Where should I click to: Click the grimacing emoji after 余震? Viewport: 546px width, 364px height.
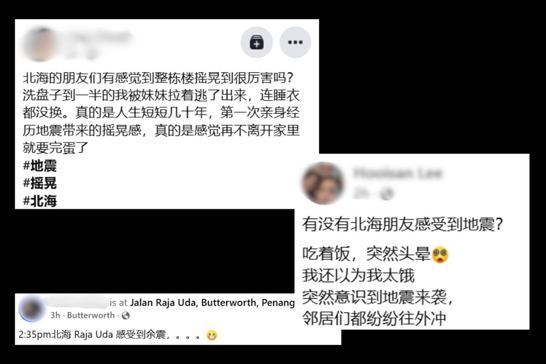click(x=212, y=335)
